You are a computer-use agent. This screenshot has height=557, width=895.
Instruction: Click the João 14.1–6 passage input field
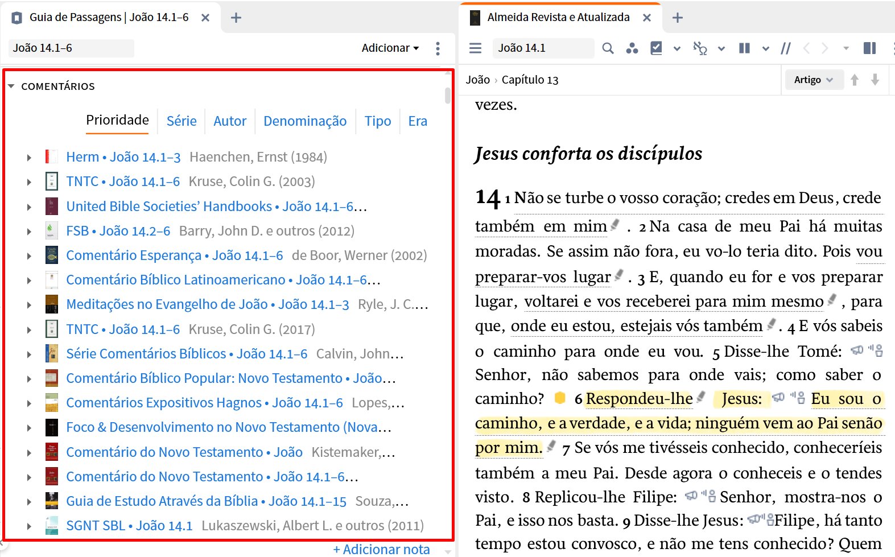coord(71,48)
